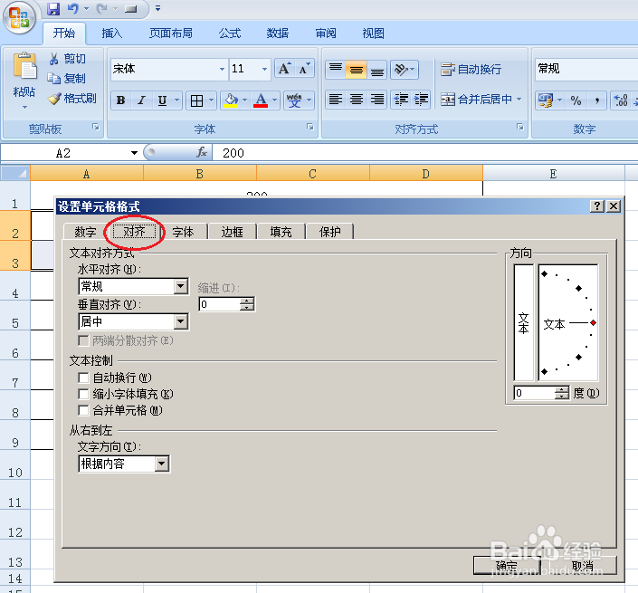Switch to 插入 ribbon tab
Image resolution: width=638 pixels, height=593 pixels.
click(111, 33)
